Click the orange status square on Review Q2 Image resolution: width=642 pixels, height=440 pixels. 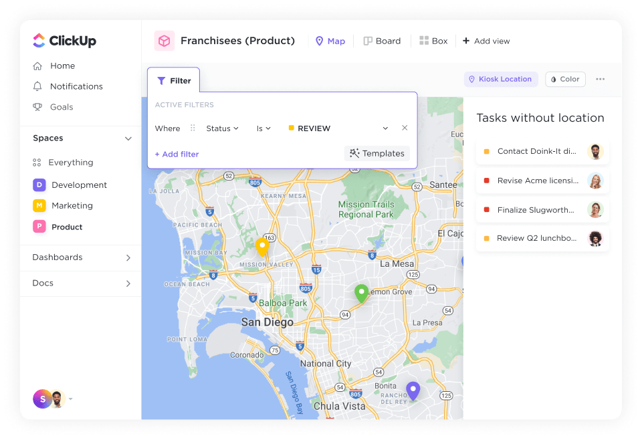486,238
